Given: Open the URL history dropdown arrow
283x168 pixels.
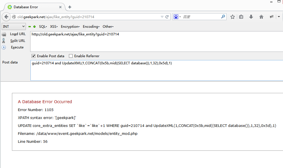Looking at the screenshot, I should pyautogui.click(x=162, y=17).
